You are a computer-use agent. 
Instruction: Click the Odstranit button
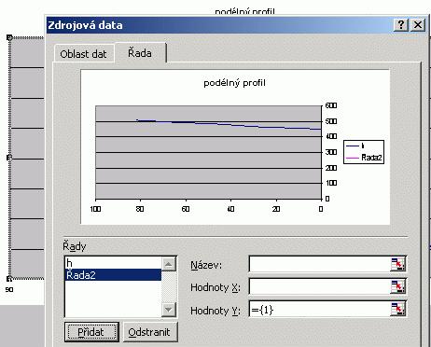(x=149, y=332)
